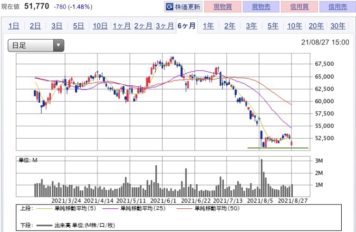Click the timestamp 21/08/27 15:00
Image resolution: width=356 pixels, height=232 pixels.
(x=325, y=42)
